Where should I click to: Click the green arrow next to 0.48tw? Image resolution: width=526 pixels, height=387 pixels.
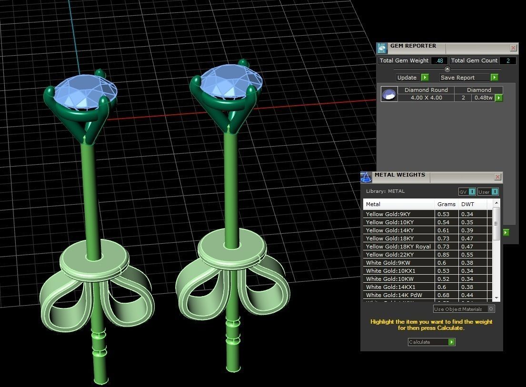coord(499,98)
